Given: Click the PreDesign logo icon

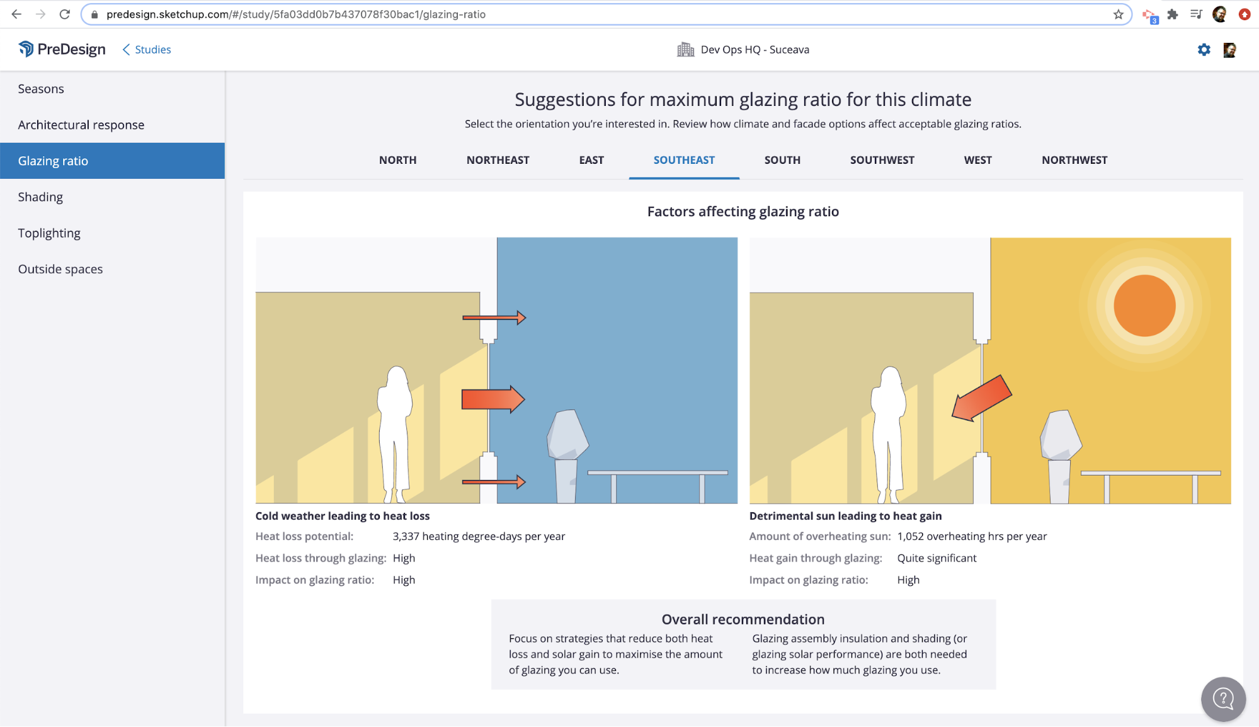Looking at the screenshot, I should (26, 49).
